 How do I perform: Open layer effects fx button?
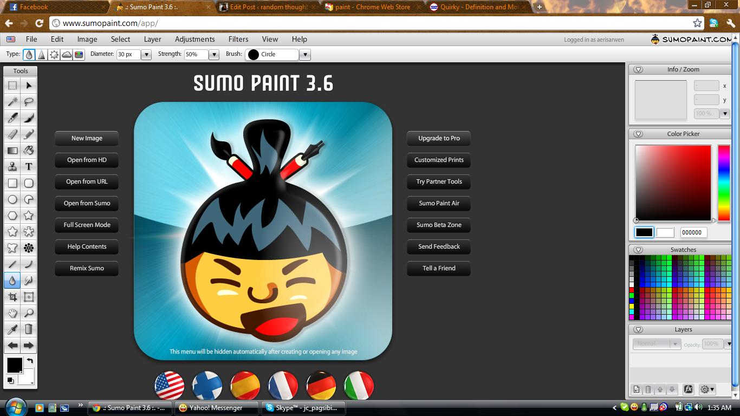point(688,389)
